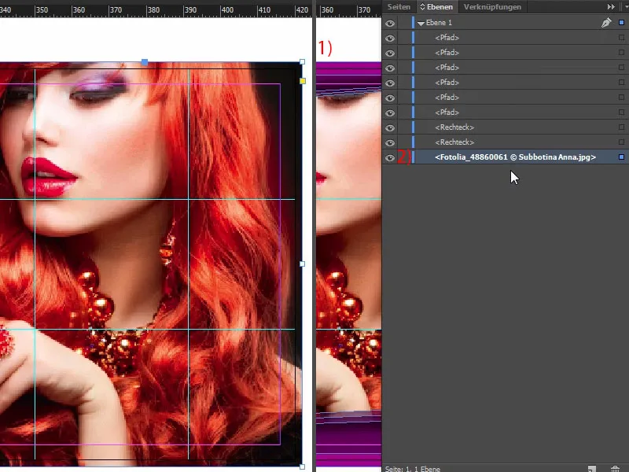The height and width of the screenshot is (472, 629).
Task: Hide layer Ebene 1 via its eye icon
Action: pos(389,24)
